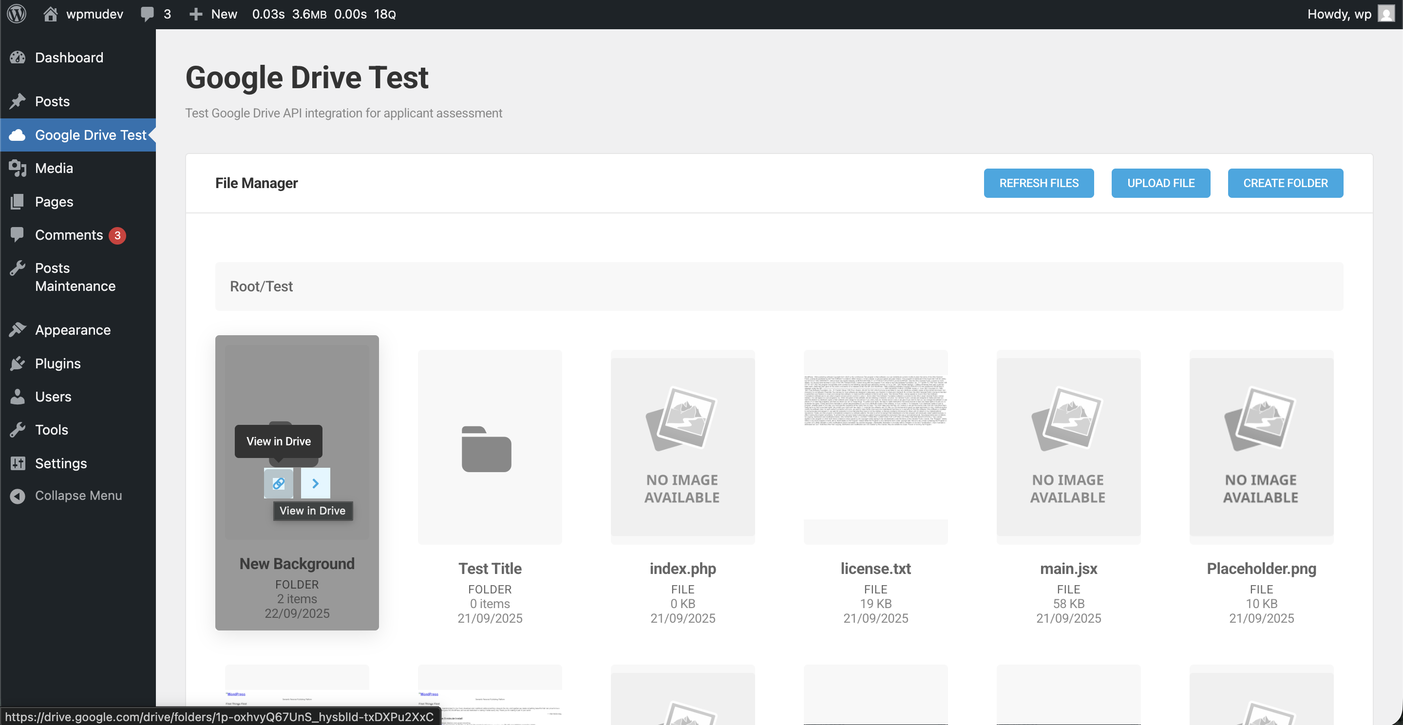Click the Settings sliders icon
The height and width of the screenshot is (725, 1403).
(x=18, y=463)
